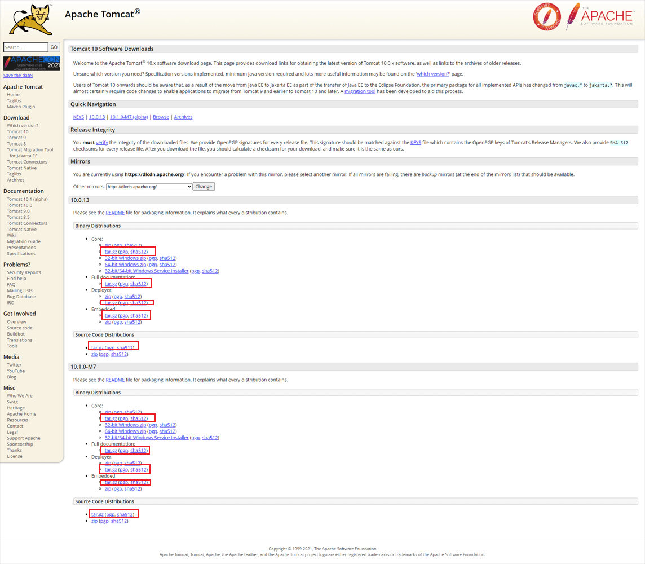Open Archives in Download sidebar
This screenshot has width=645, height=564.
coord(16,180)
